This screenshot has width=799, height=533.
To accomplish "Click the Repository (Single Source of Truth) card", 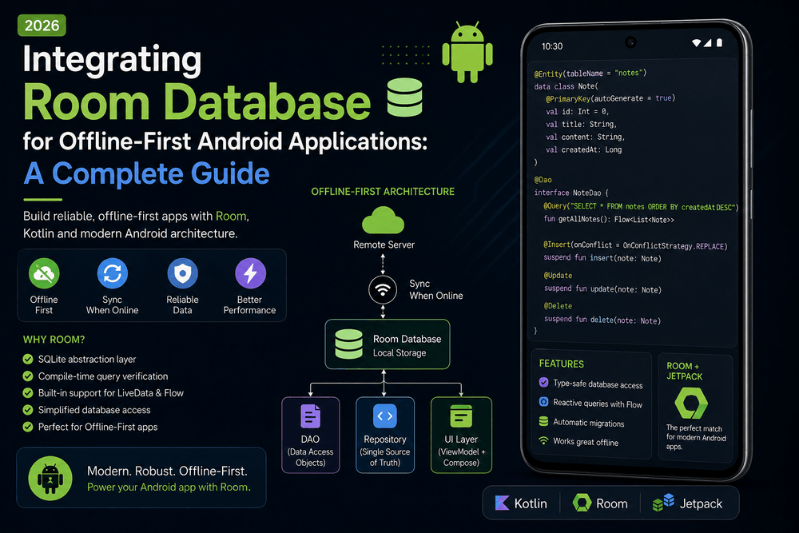I will tap(385, 436).
